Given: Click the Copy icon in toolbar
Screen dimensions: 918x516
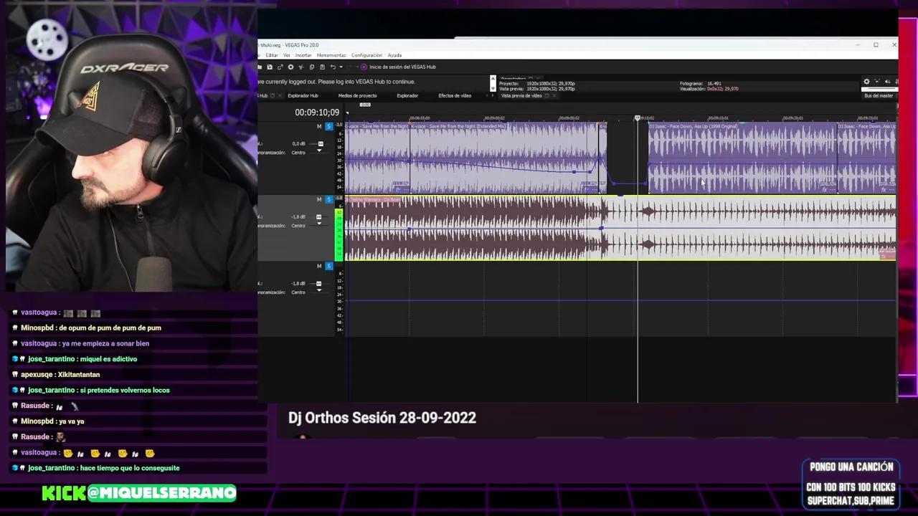Looking at the screenshot, I should tap(311, 67).
